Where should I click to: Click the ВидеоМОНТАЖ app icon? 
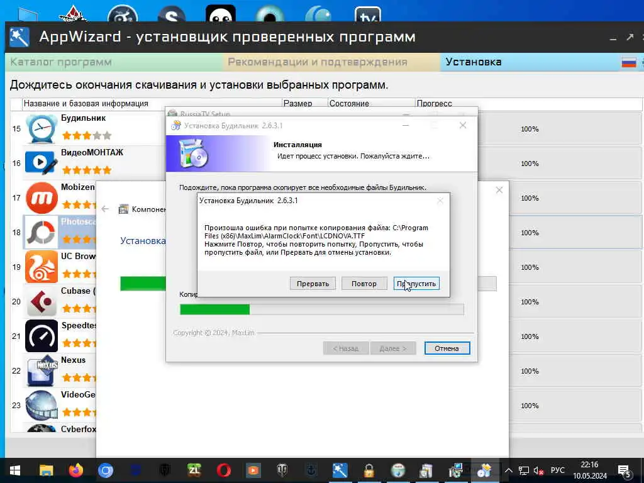click(x=41, y=163)
